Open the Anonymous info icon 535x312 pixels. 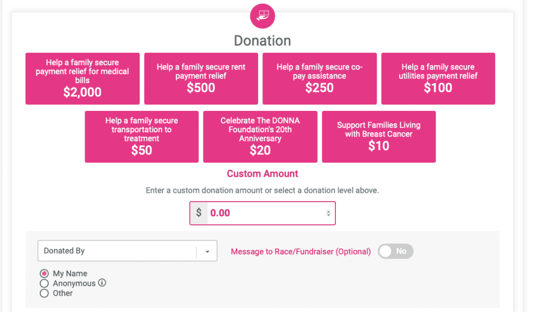point(102,283)
